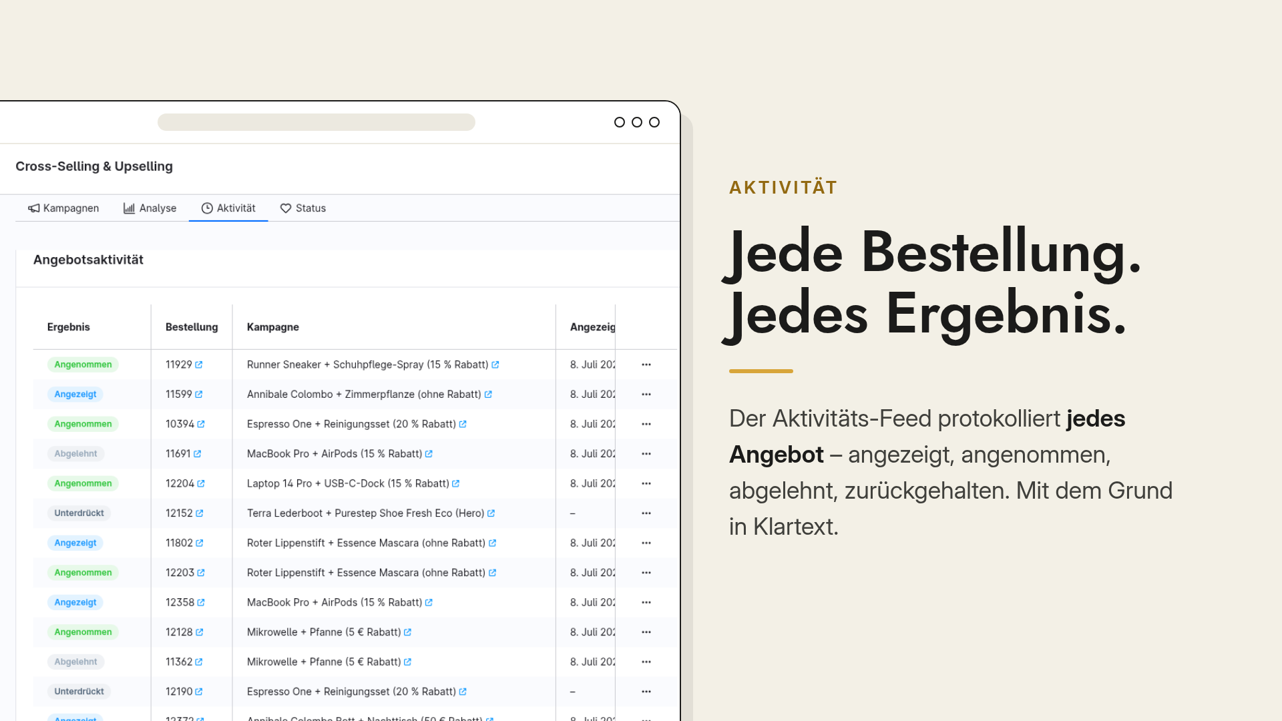The image size is (1282, 721).
Task: Click the heart icon beside Status
Action: point(286,208)
